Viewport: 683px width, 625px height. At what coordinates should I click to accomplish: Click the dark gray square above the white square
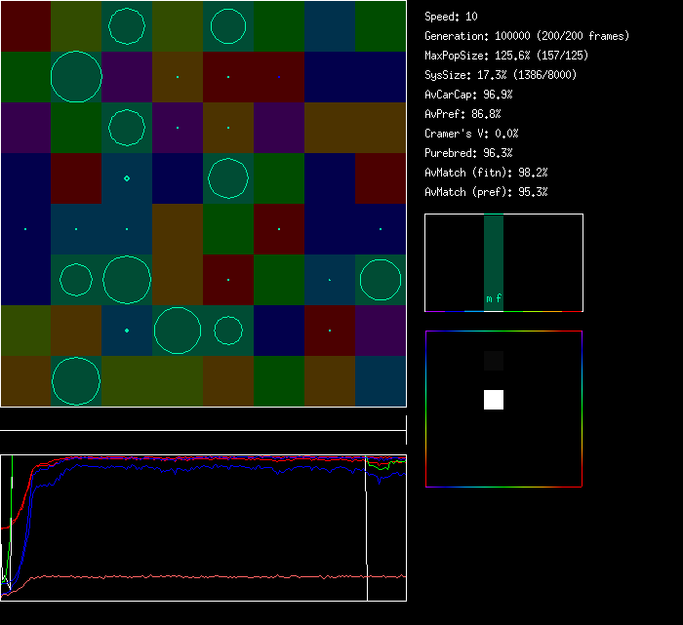pyautogui.click(x=494, y=361)
